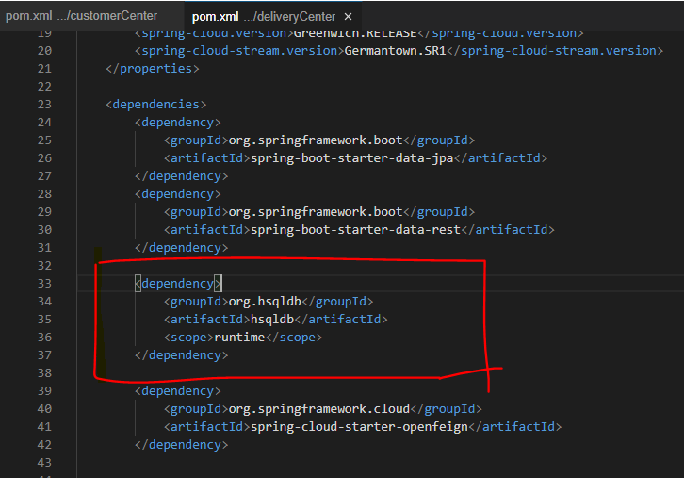Viewport: 684px width, 478px height.
Task: Click the closing dependency tag on line 42
Action: 182,444
